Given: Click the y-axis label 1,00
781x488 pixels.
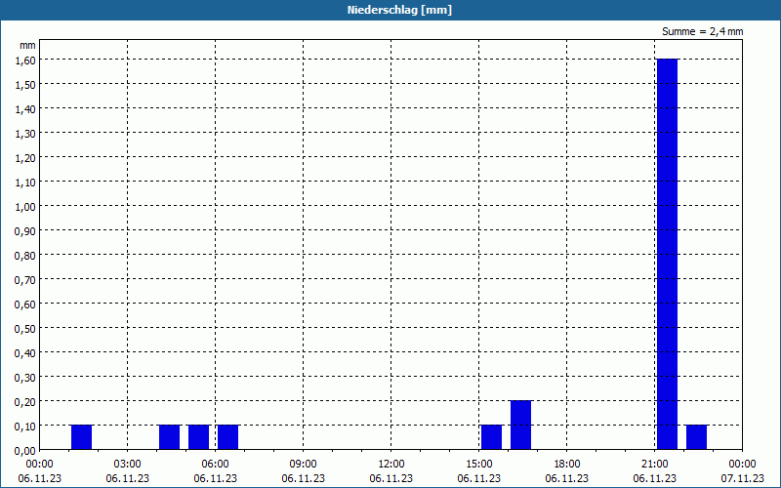Looking at the screenshot, I should tap(25, 206).
